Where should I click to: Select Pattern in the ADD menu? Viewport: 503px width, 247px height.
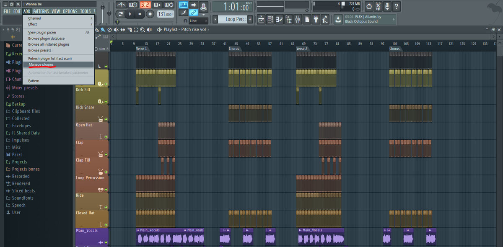58,80
